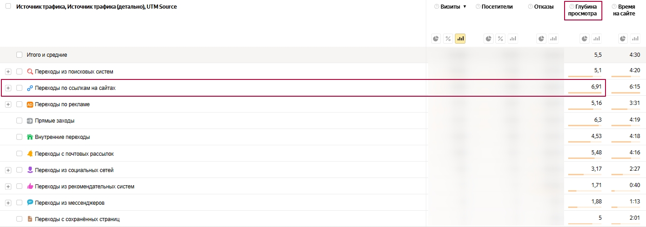Expand Переходы по рекламе row
Image resolution: width=646 pixels, height=227 pixels.
(x=8, y=104)
